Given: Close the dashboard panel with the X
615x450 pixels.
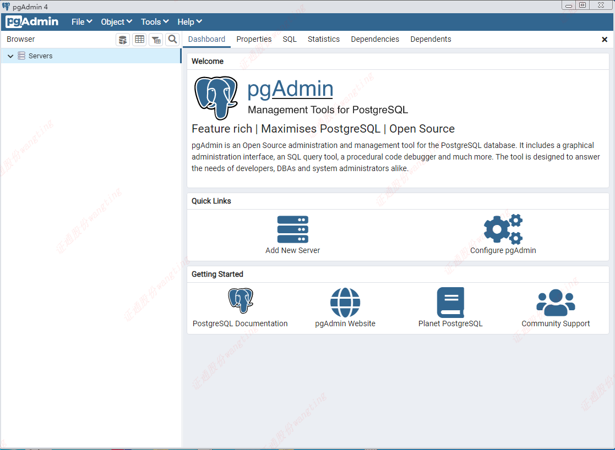Looking at the screenshot, I should (x=605, y=39).
